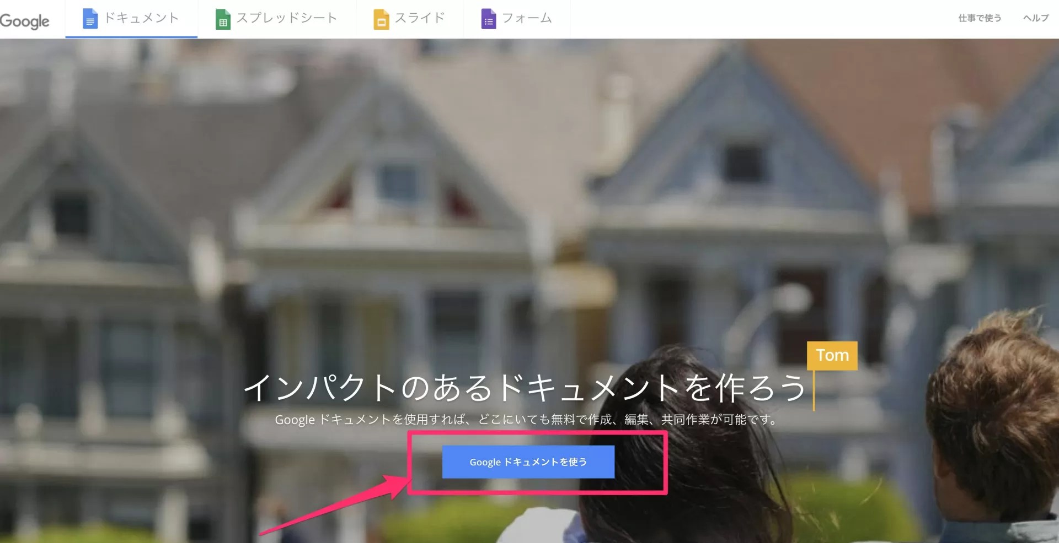Open the 仕事で使う link
Image resolution: width=1059 pixels, height=543 pixels.
[x=980, y=18]
